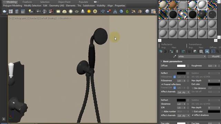This screenshot has width=221, height=124.
Task: Click Assign Material to Selection icon
Action: click(171, 51)
